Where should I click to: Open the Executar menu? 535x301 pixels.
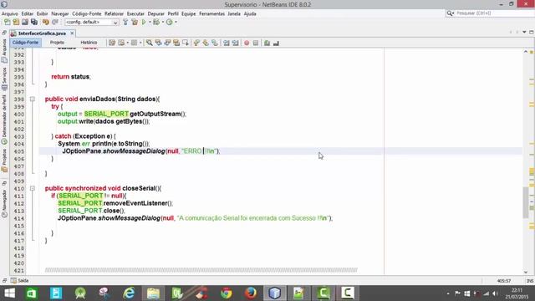coord(135,13)
